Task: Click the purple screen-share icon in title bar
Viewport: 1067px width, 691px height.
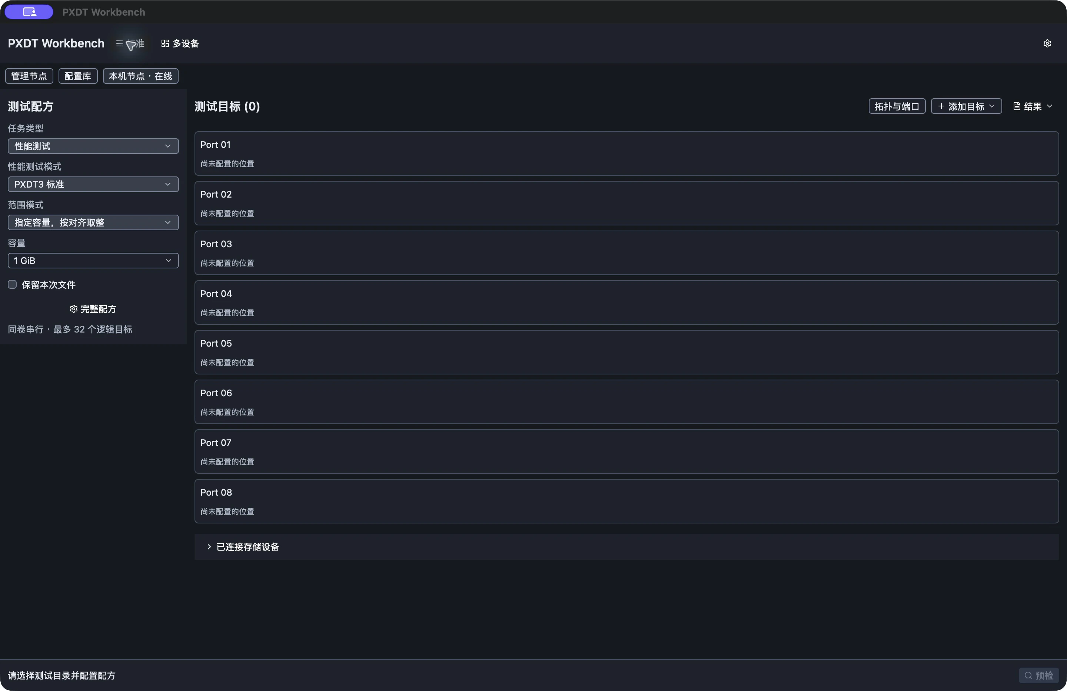Action: click(29, 12)
